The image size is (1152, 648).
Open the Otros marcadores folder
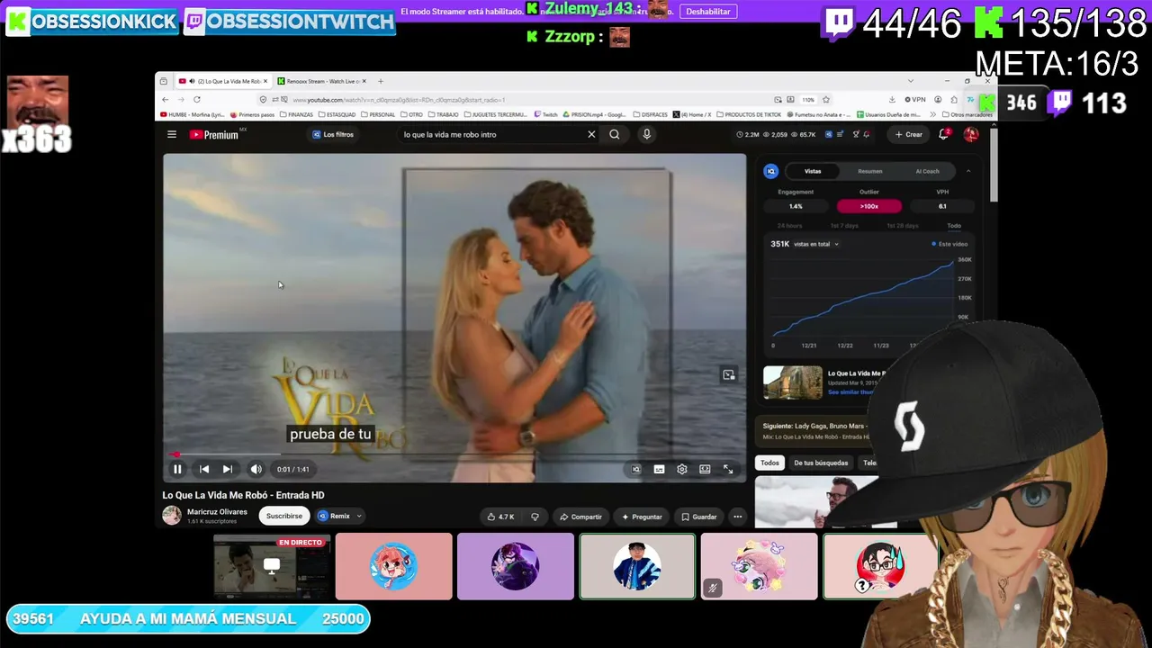967,115
